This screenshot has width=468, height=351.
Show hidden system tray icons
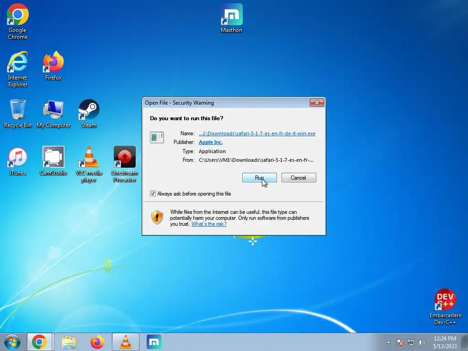point(388,342)
